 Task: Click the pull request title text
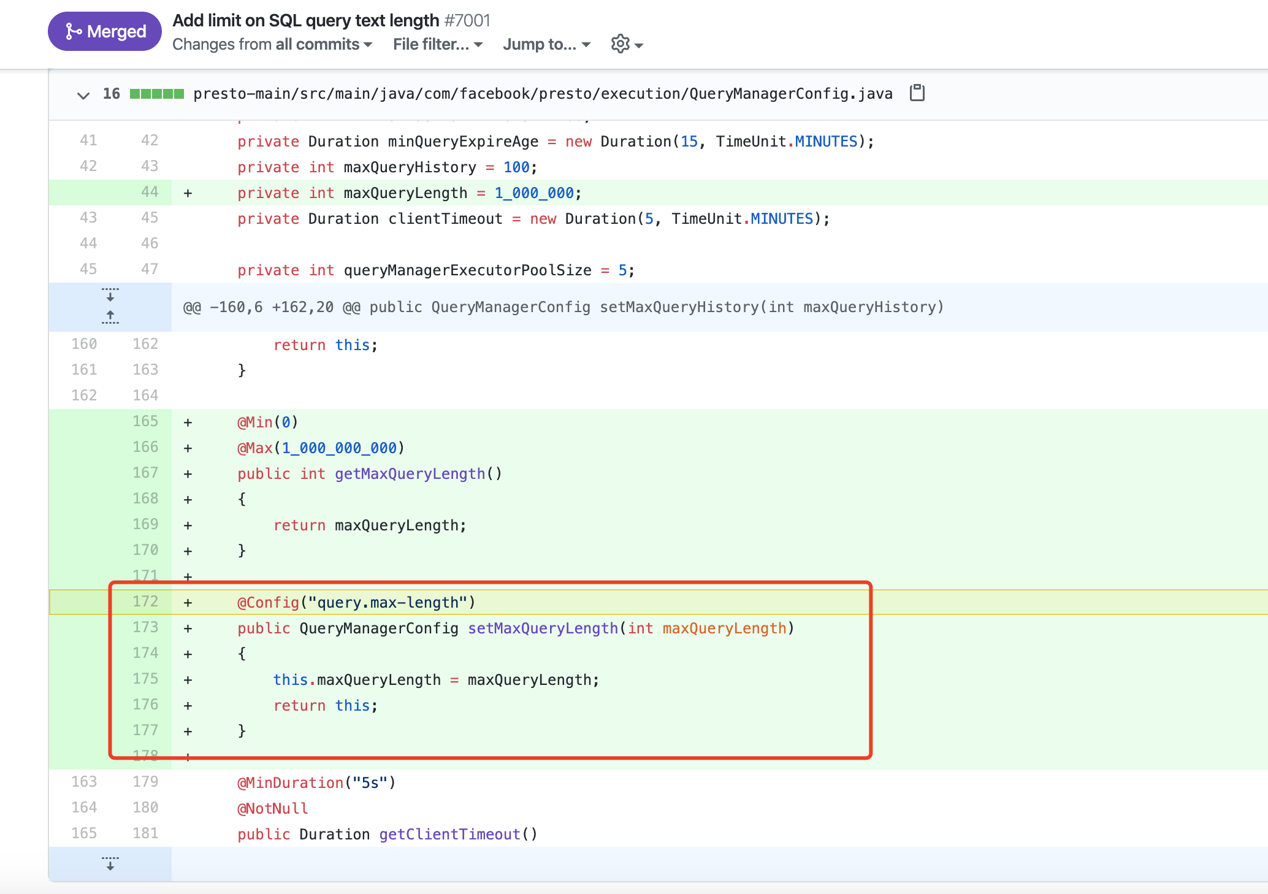[x=305, y=20]
